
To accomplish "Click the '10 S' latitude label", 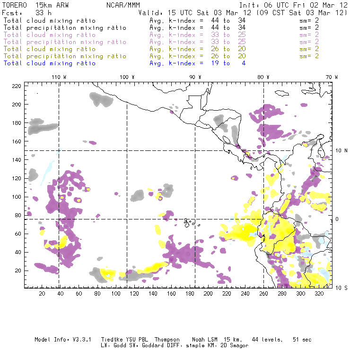I will coord(341,288).
